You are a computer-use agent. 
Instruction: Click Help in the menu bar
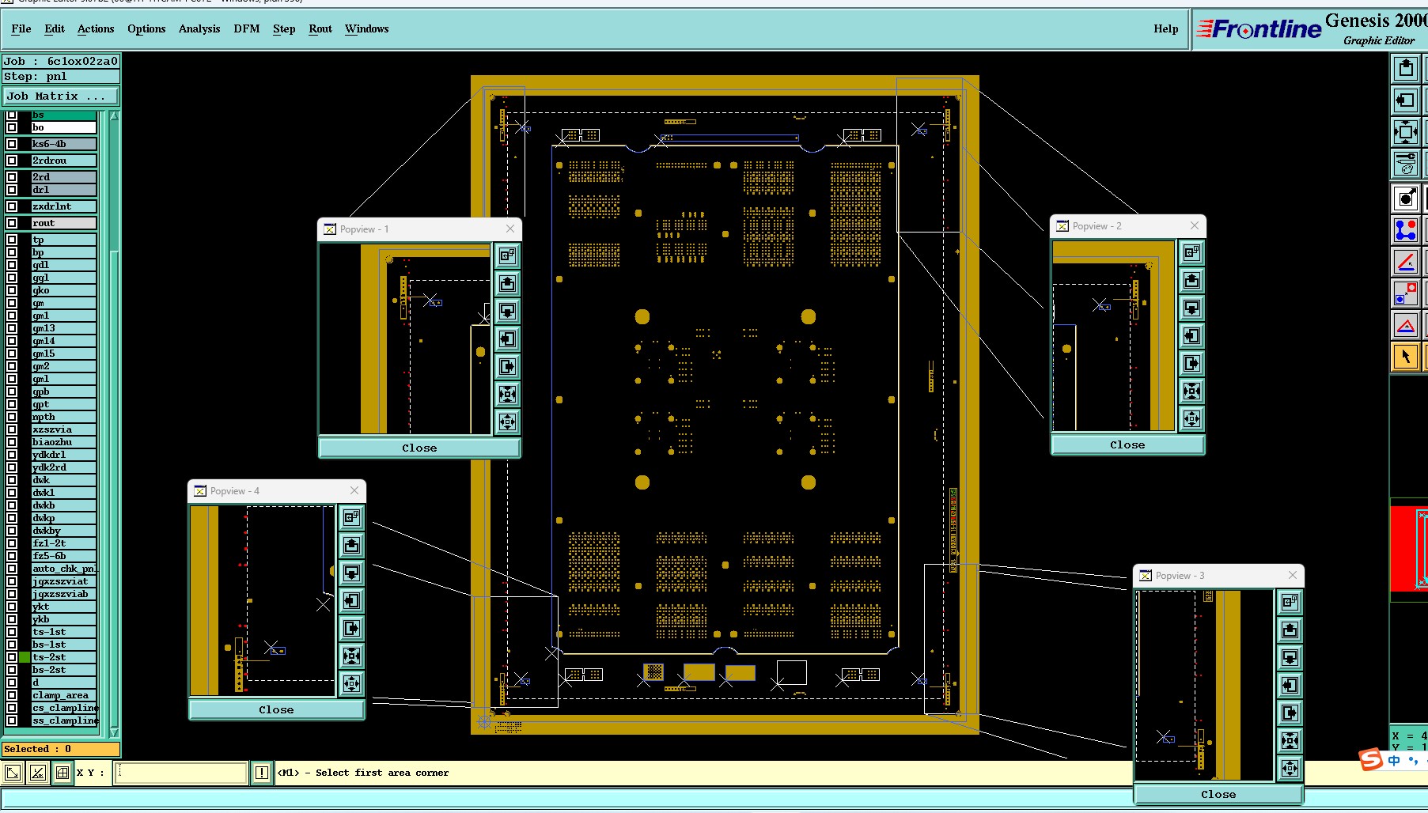1165,28
